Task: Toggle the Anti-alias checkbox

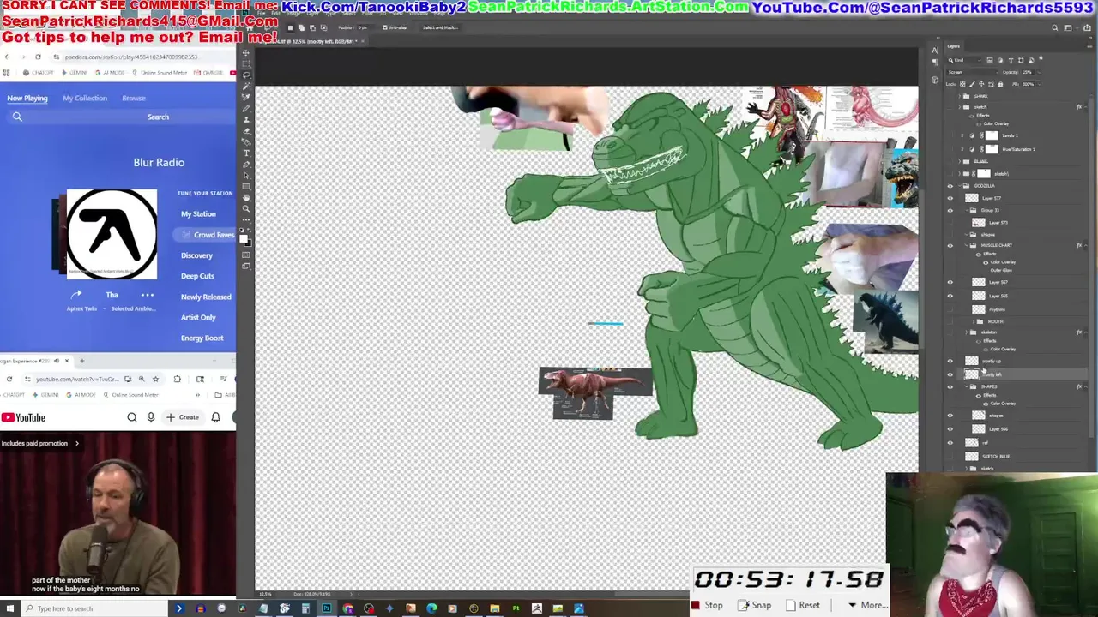Action: click(385, 27)
